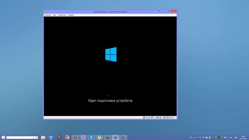Click the last running app icon on taskbar
Screen dimensions: 249x140
(x=124, y=137)
